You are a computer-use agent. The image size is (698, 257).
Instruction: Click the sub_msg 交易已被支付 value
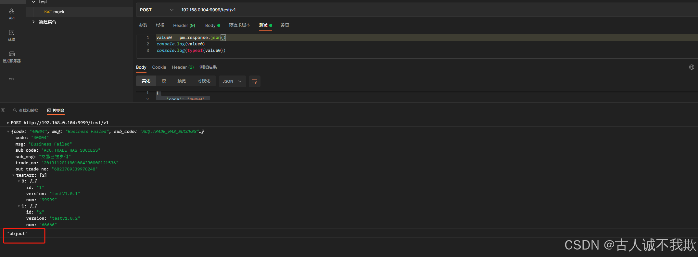[55, 157]
